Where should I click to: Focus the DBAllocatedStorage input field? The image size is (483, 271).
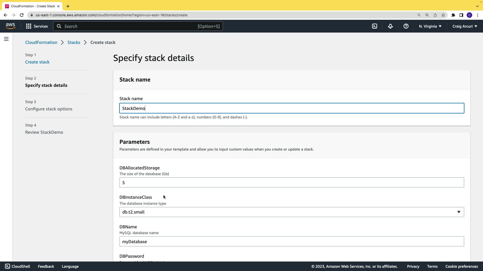point(292,182)
